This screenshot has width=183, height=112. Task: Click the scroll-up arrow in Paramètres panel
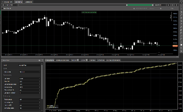click(42, 64)
